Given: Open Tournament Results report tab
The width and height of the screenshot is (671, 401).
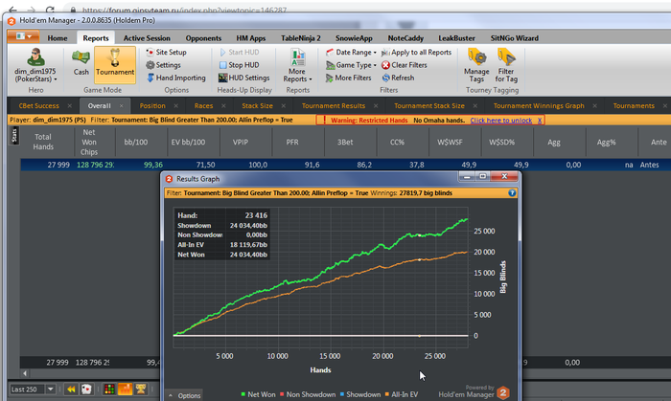Looking at the screenshot, I should (334, 106).
